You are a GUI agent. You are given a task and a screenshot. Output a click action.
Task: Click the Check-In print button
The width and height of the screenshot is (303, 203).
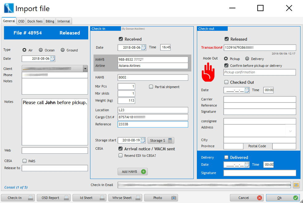coord(18,198)
